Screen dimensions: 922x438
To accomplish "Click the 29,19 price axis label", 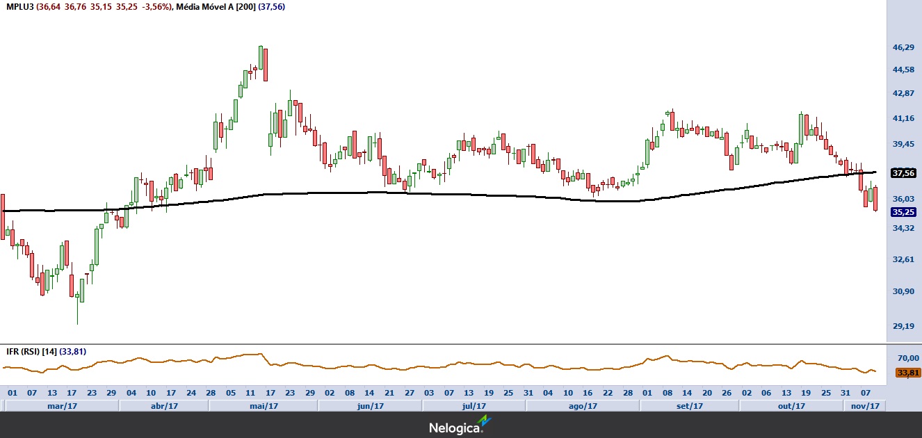I will (903, 326).
